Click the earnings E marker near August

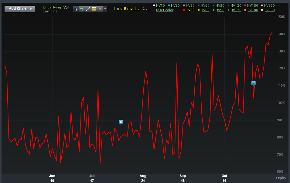(121, 122)
